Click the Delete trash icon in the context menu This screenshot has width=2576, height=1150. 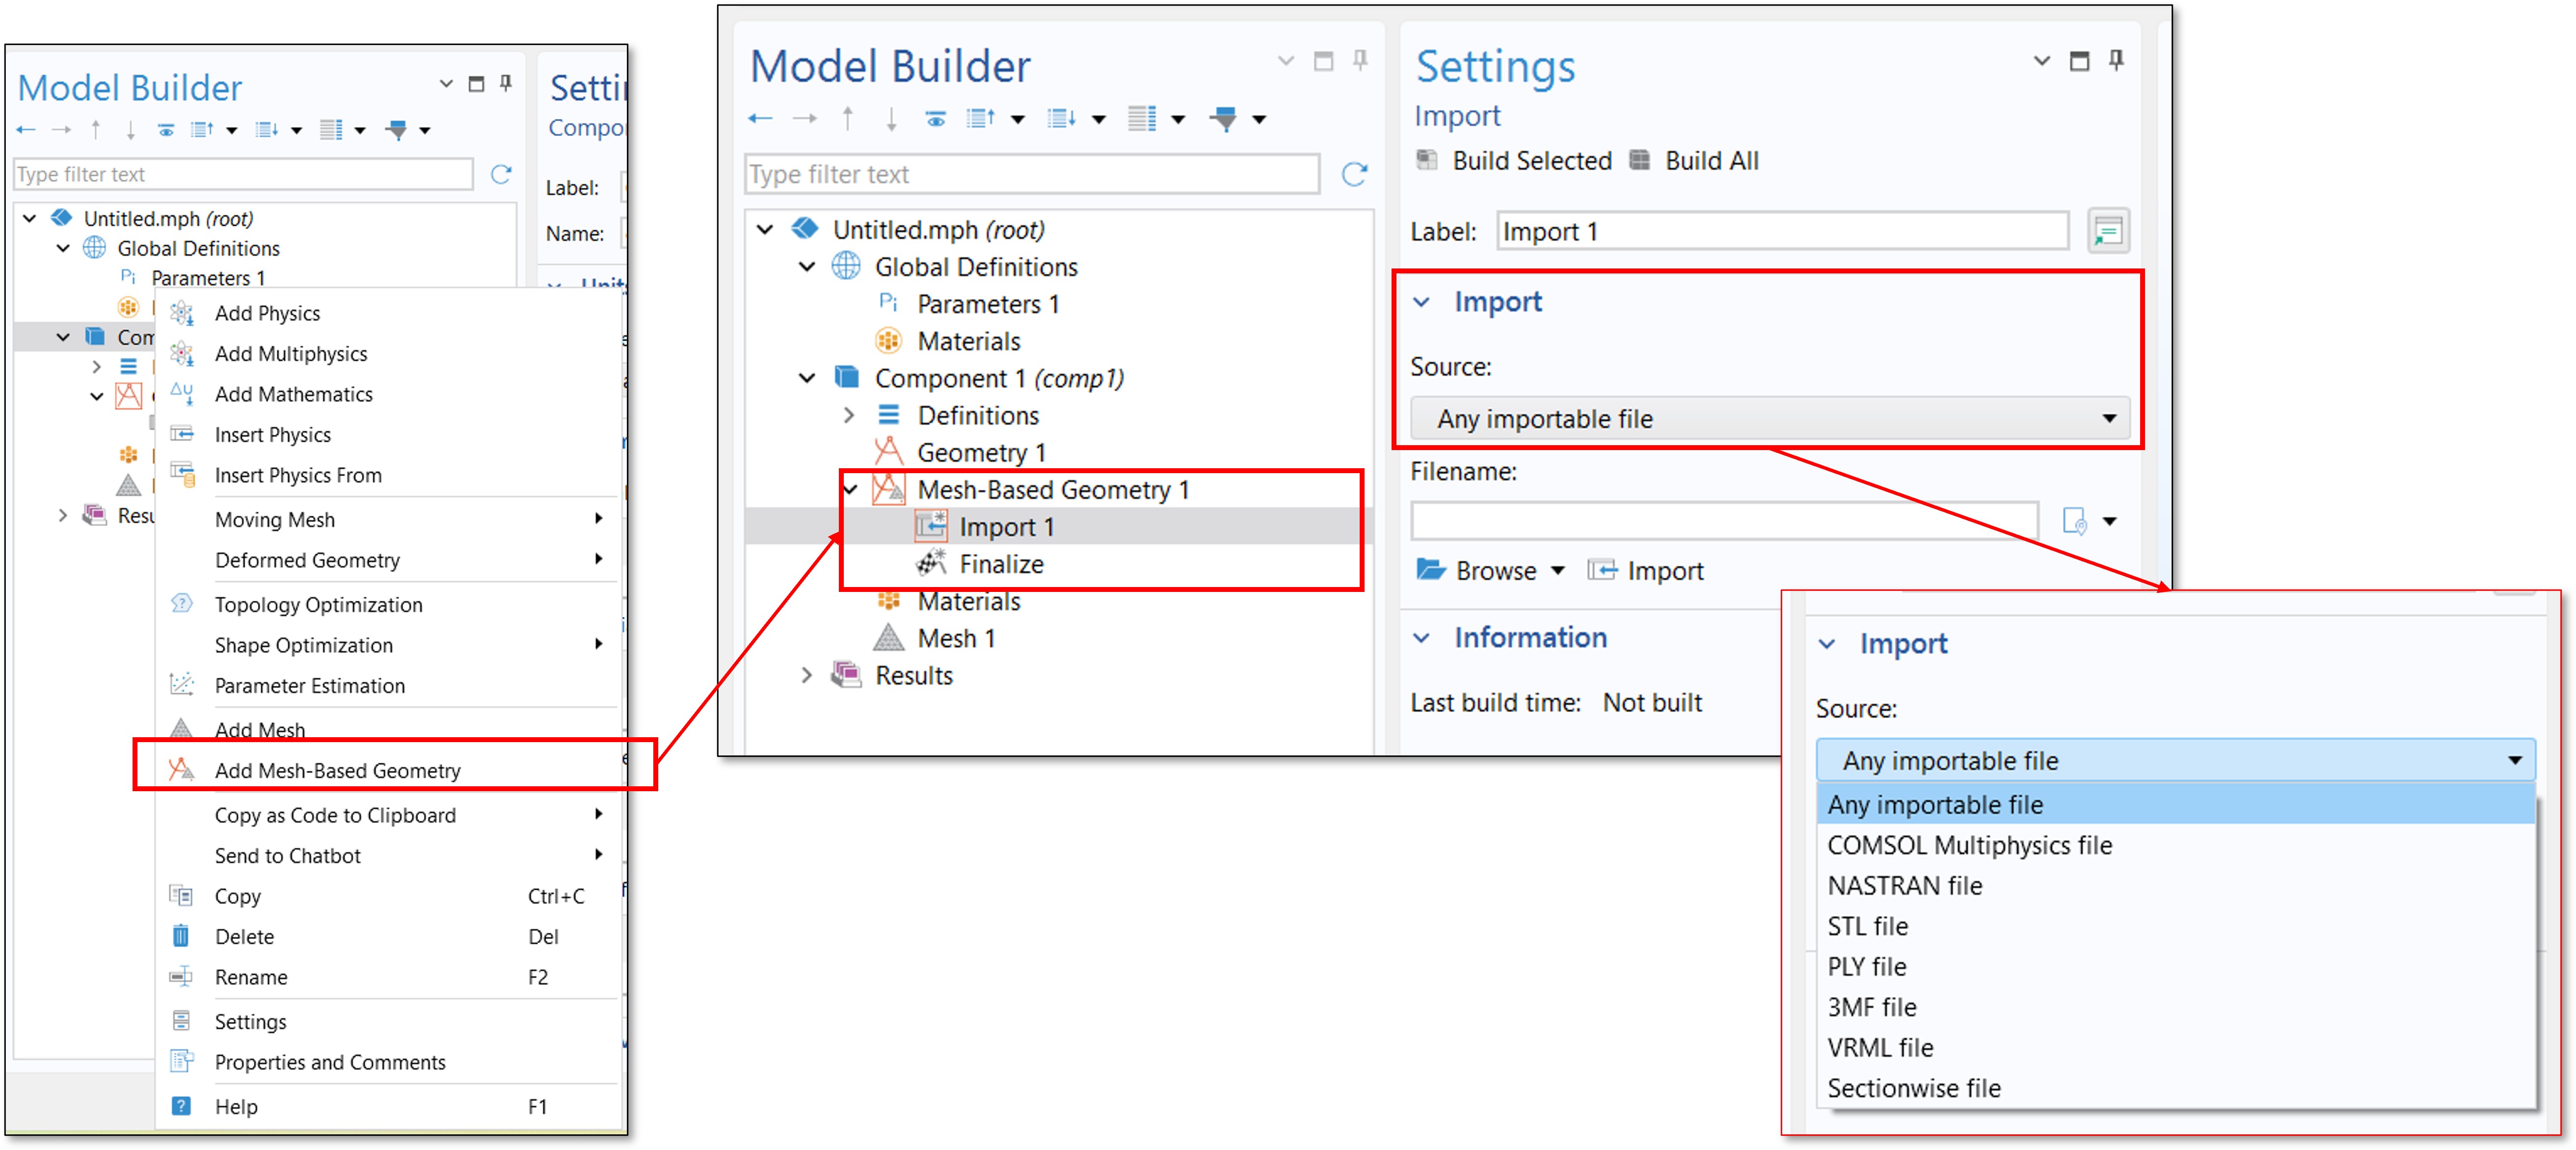[x=181, y=936]
